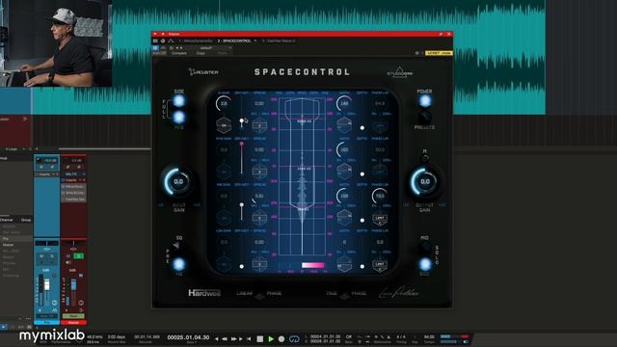Toggle the small M button above output gain

tap(424, 158)
